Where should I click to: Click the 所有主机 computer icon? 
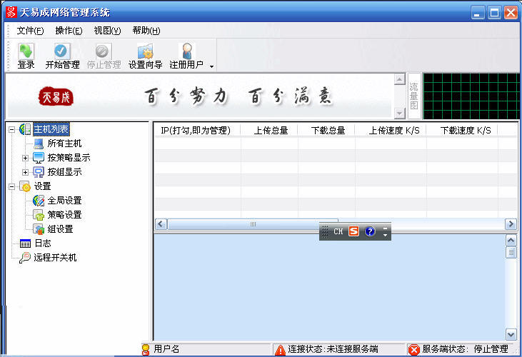point(39,144)
